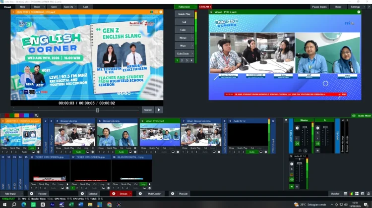Toggle Audio on input 4 Browser vdo.ninja
The height and width of the screenshot is (208, 372).
(x=78, y=152)
